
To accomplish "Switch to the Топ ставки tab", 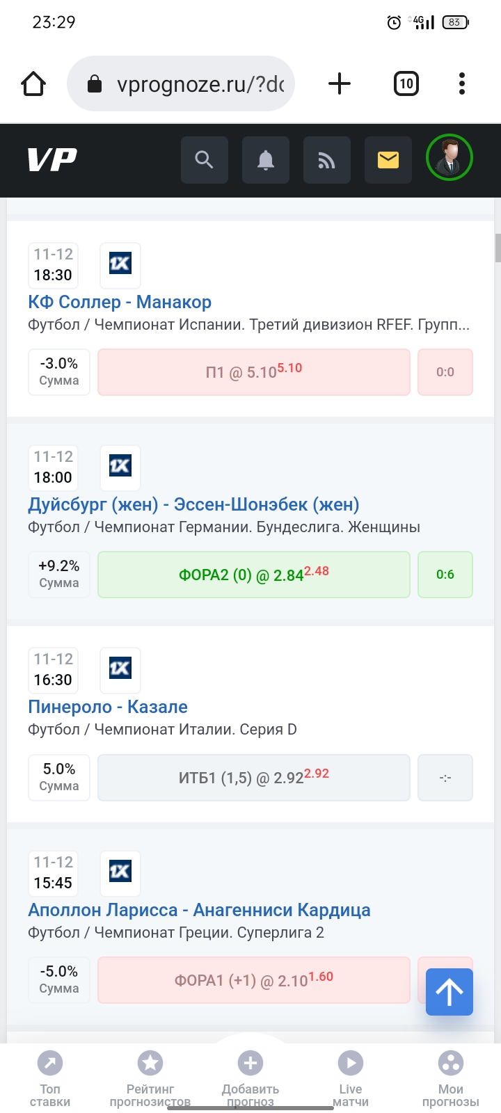I will point(50,1077).
